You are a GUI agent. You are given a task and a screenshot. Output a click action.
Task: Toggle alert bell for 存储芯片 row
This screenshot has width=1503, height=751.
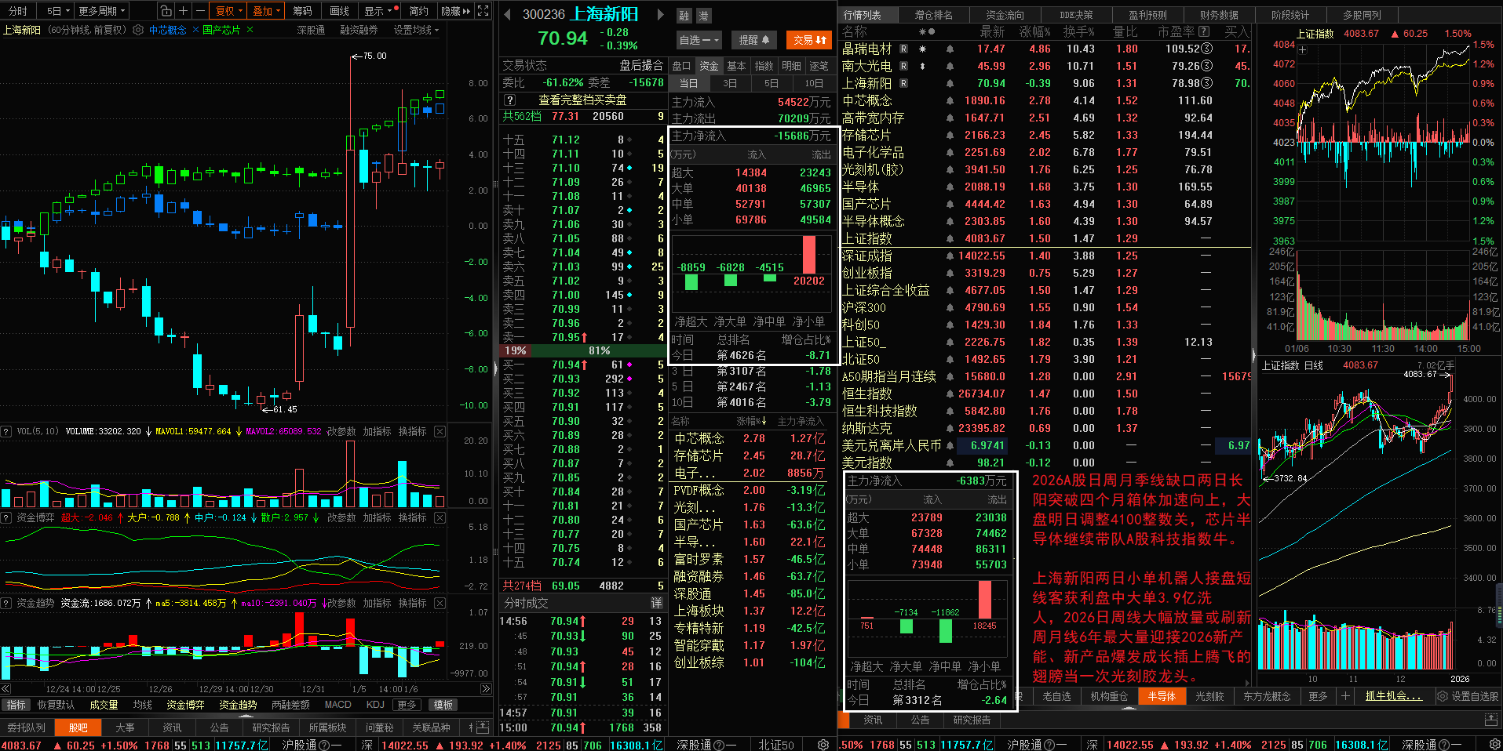(x=950, y=135)
